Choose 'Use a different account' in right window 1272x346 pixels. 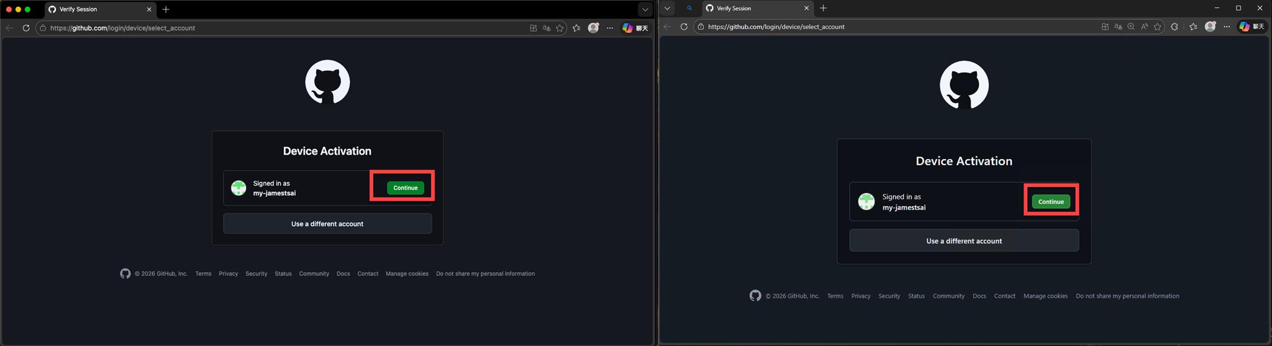tap(963, 241)
